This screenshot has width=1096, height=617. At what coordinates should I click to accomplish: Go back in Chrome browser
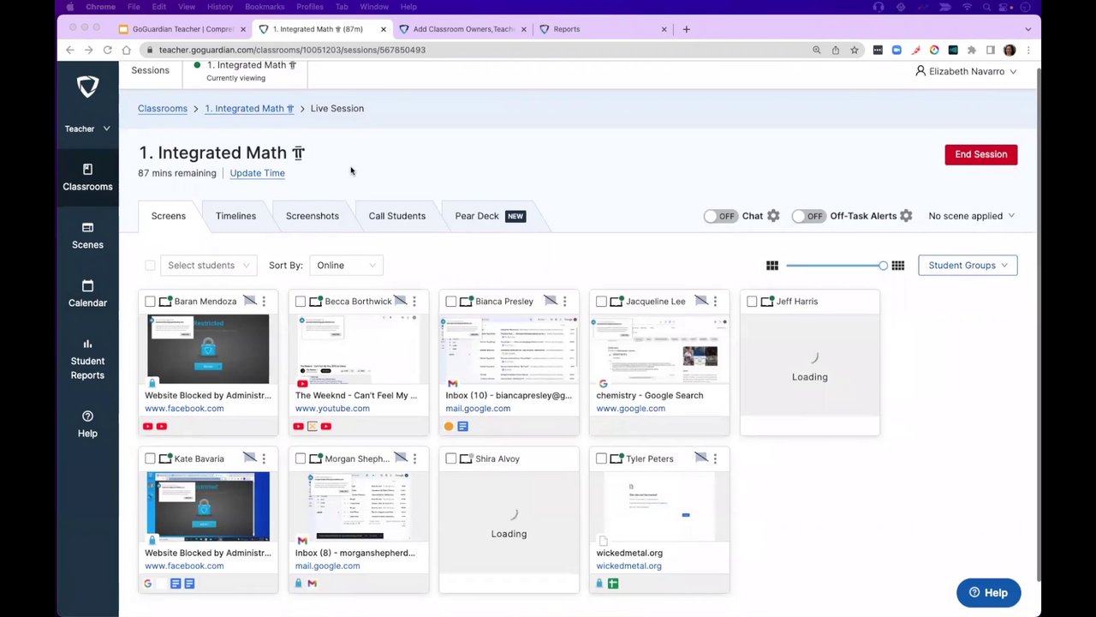point(70,50)
